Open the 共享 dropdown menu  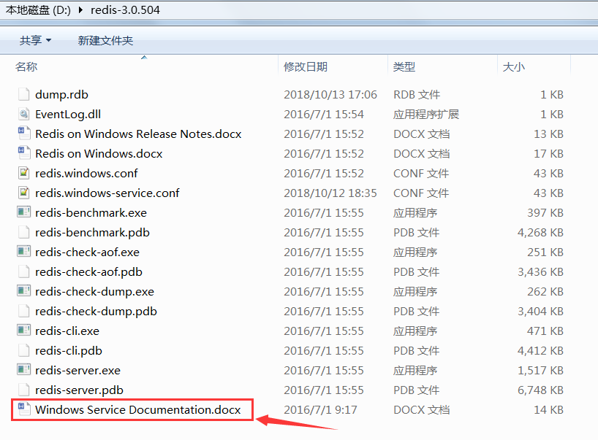tap(36, 40)
